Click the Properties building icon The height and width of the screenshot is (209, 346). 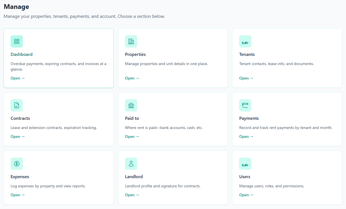pos(131,41)
